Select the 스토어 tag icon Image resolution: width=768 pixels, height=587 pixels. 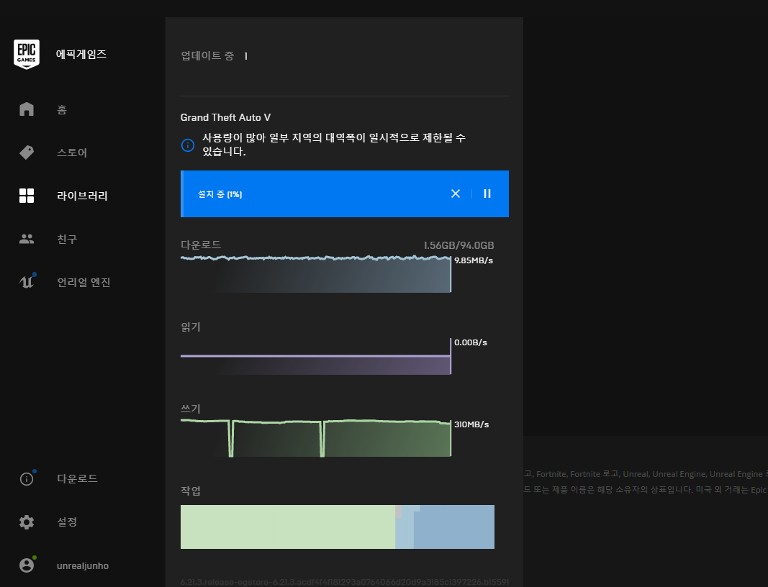click(27, 153)
